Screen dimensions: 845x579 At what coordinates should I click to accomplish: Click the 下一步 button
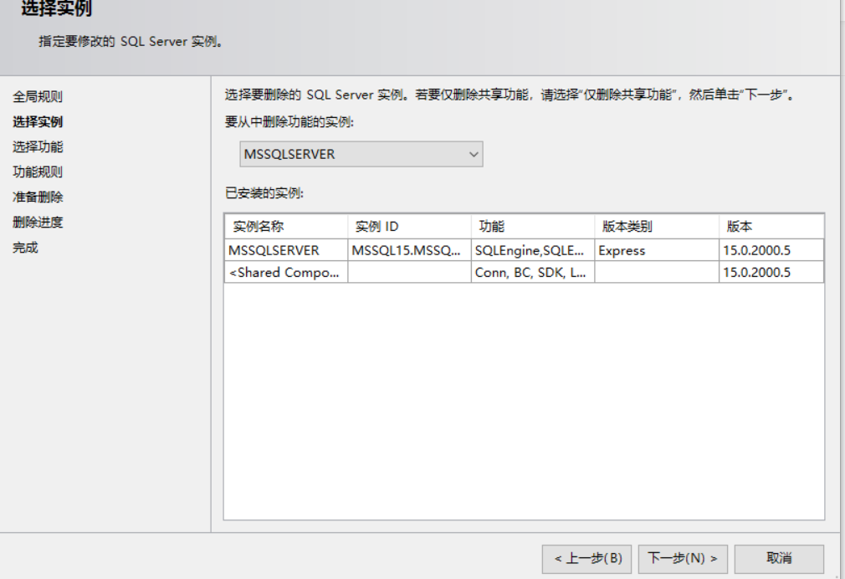point(683,559)
